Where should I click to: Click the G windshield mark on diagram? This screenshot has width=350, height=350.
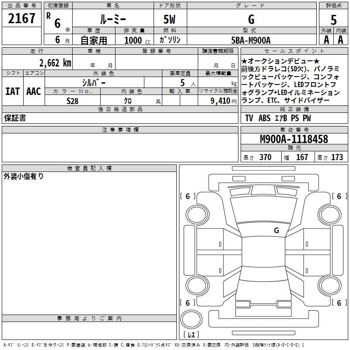pyautogui.click(x=276, y=231)
